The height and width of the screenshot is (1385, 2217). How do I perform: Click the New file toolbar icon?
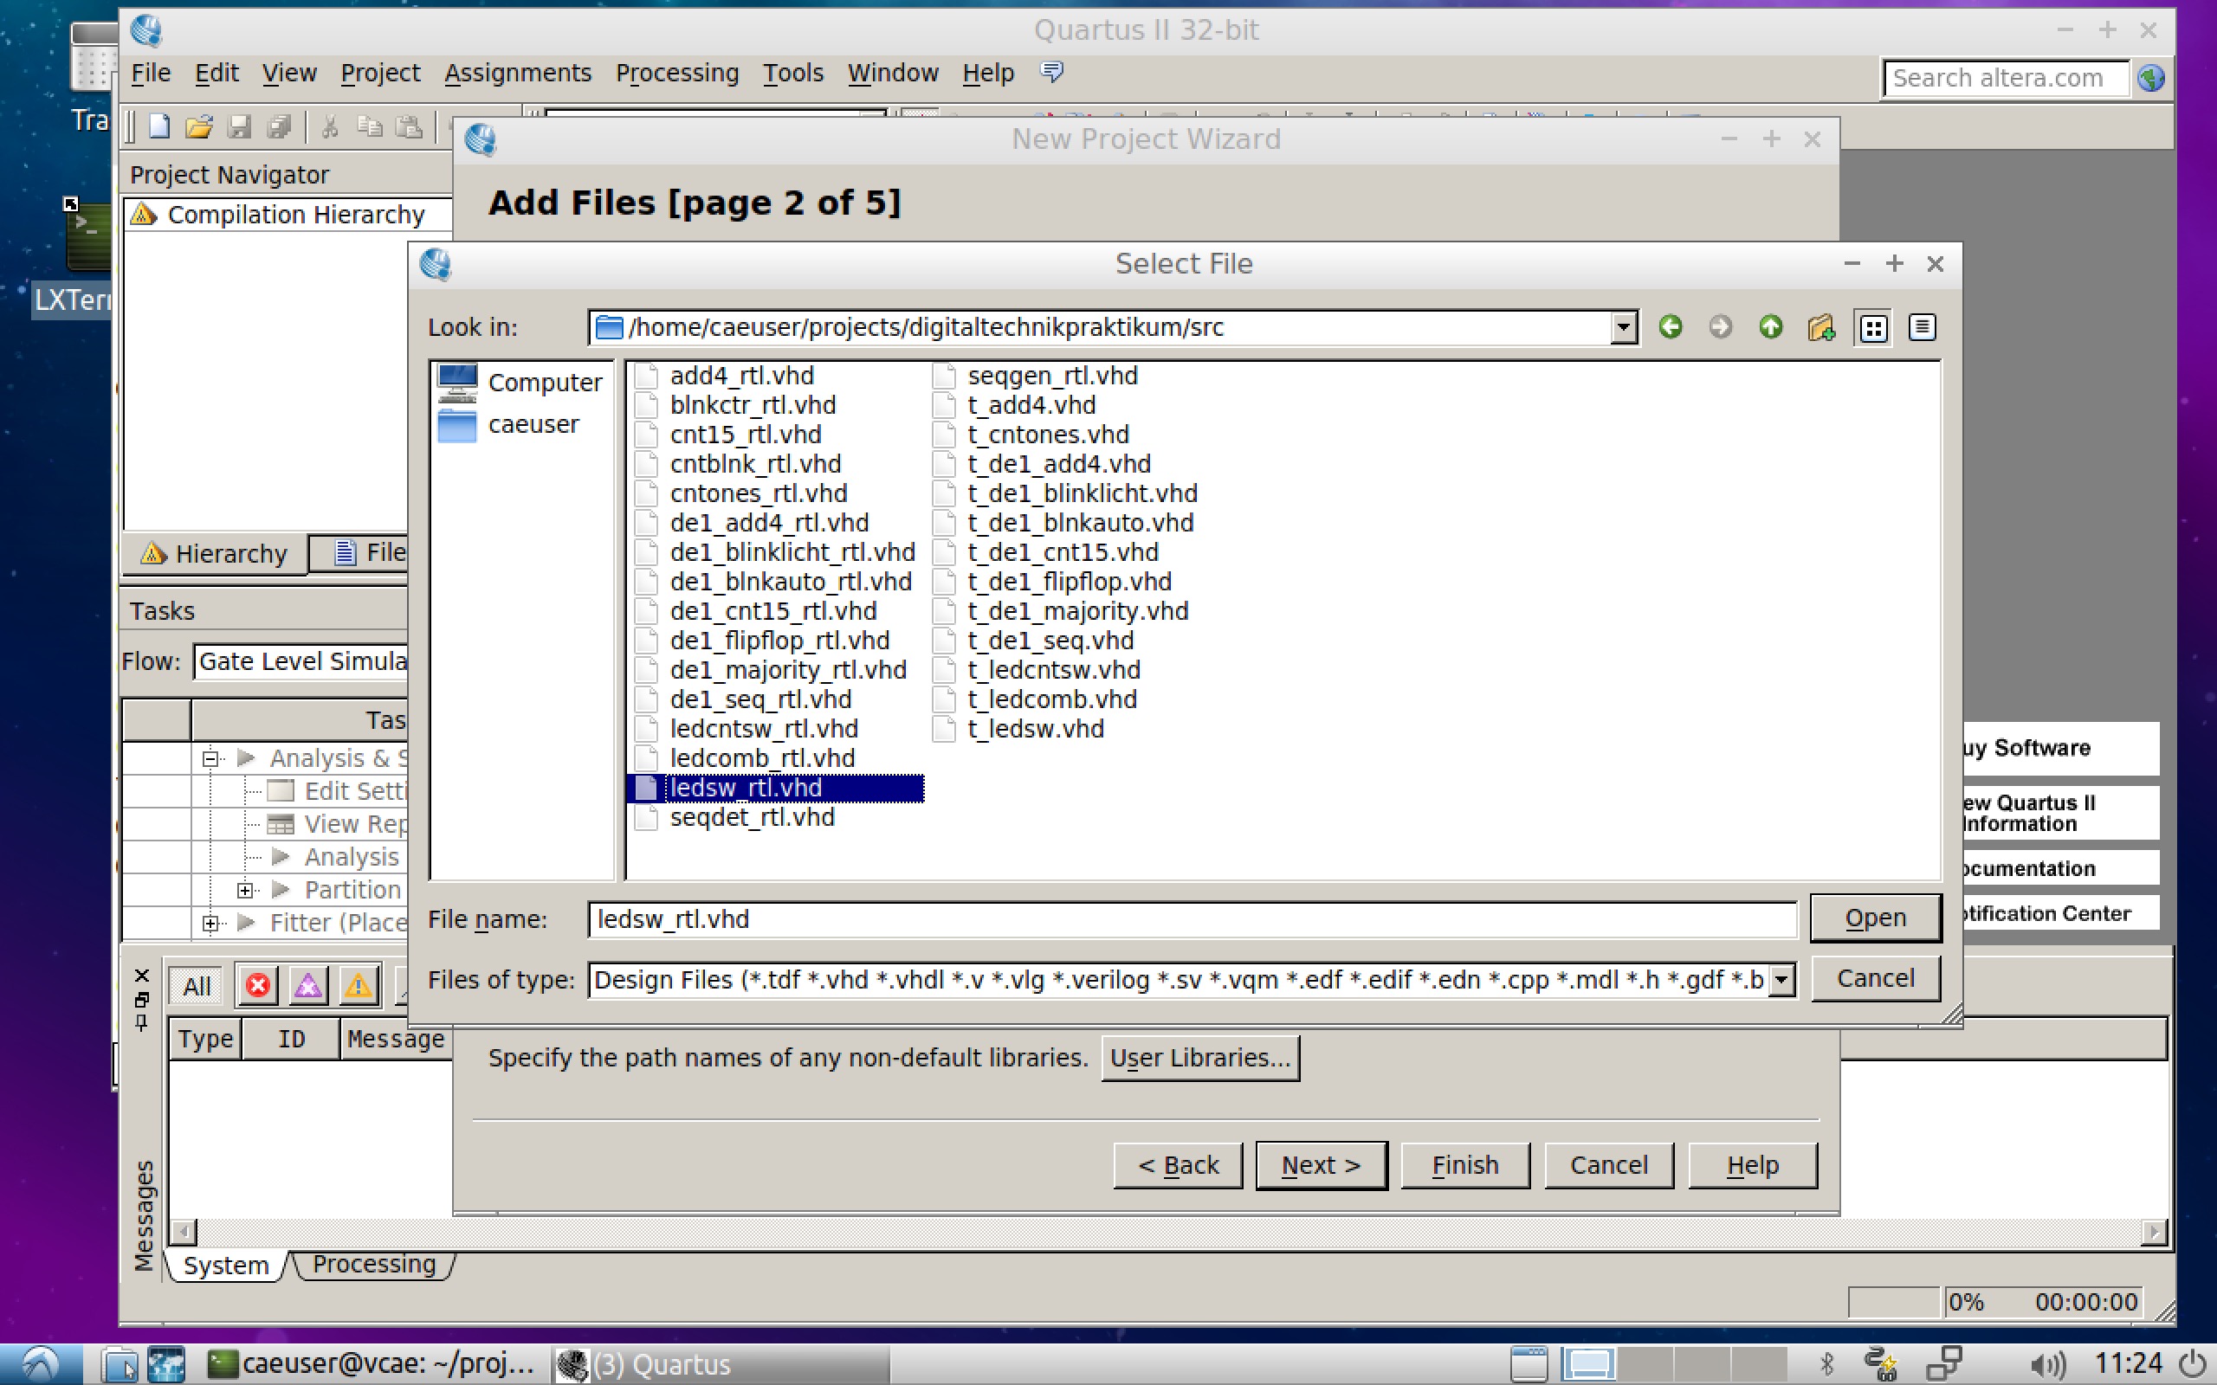pyautogui.click(x=159, y=126)
